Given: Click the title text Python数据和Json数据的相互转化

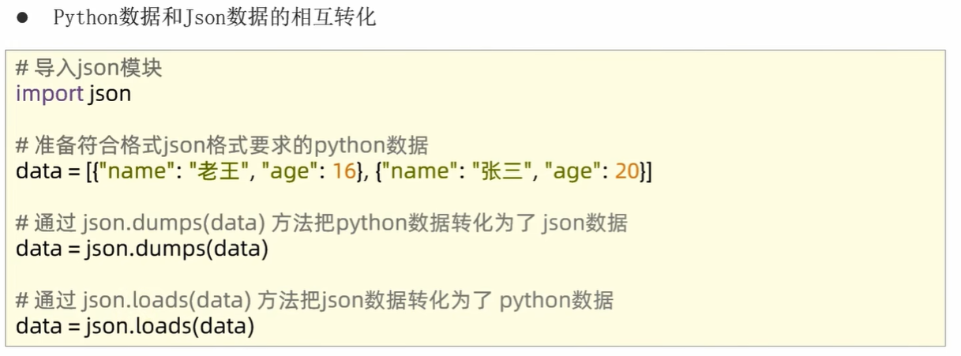Looking at the screenshot, I should [214, 18].
